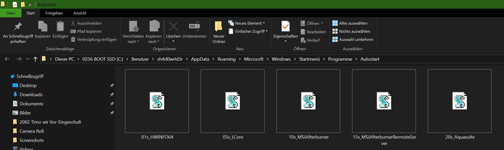Click Bearbeiten in the ribbon

coord(313,32)
